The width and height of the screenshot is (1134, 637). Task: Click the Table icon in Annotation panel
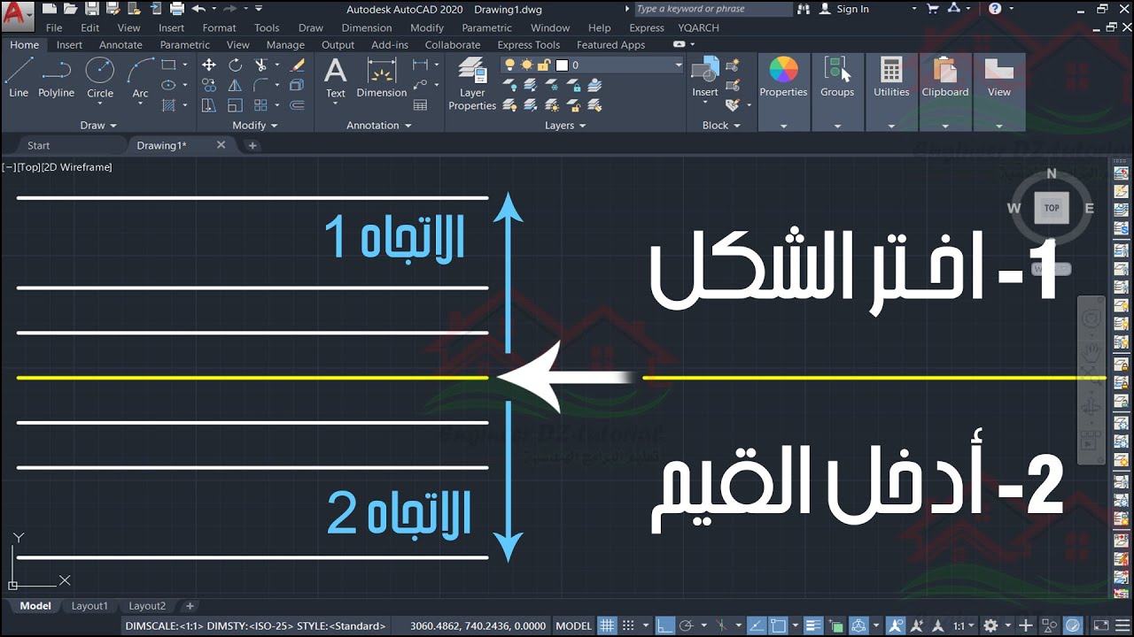click(421, 105)
